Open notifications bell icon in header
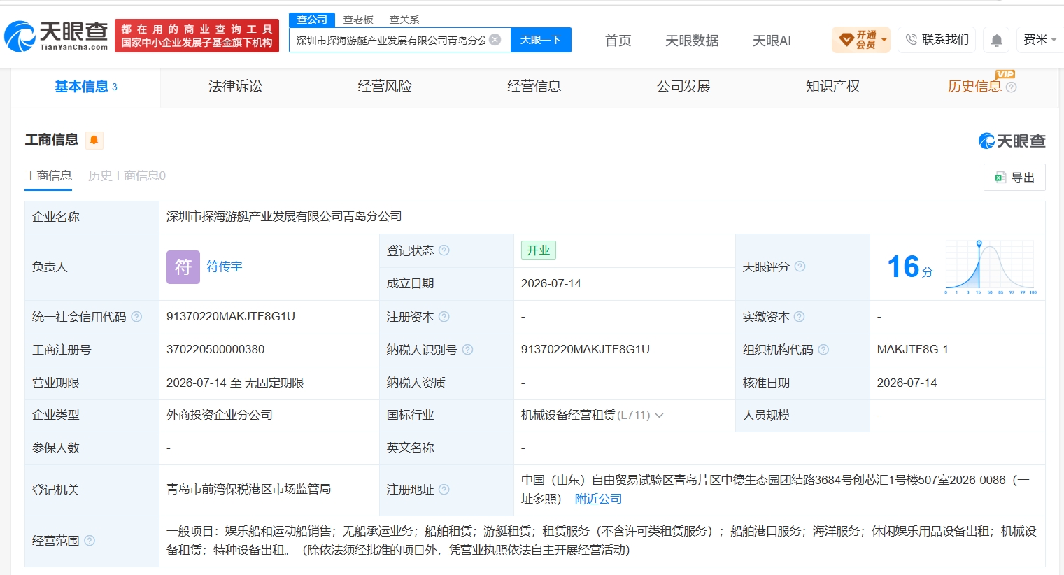The image size is (1064, 575). pos(997,41)
